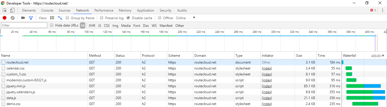The height and width of the screenshot is (107, 387).
Task: Uncheck the Disable cache checkbox
Action: coord(128,18)
